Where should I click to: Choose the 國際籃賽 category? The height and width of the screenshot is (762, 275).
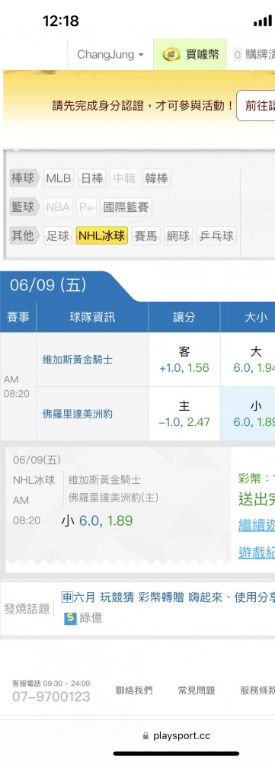tap(126, 207)
